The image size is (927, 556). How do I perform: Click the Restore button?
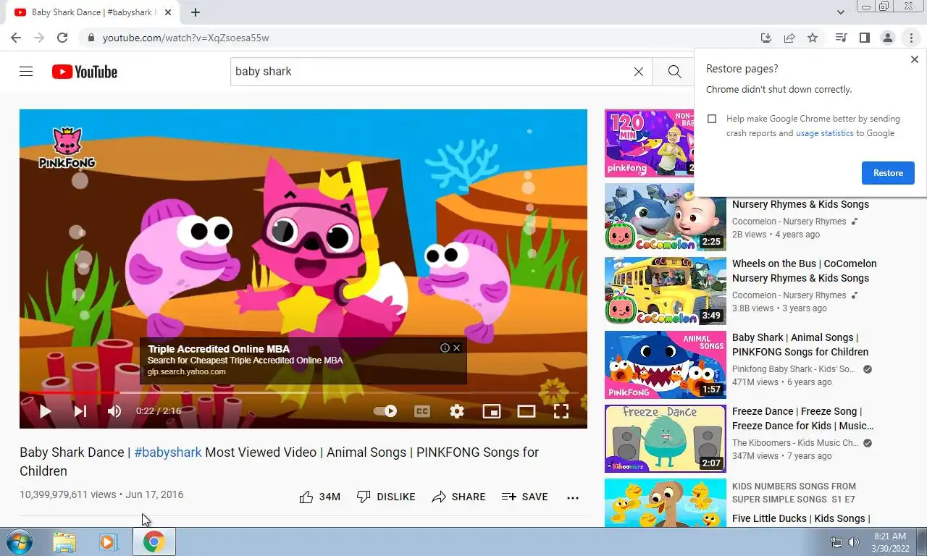pyautogui.click(x=888, y=173)
